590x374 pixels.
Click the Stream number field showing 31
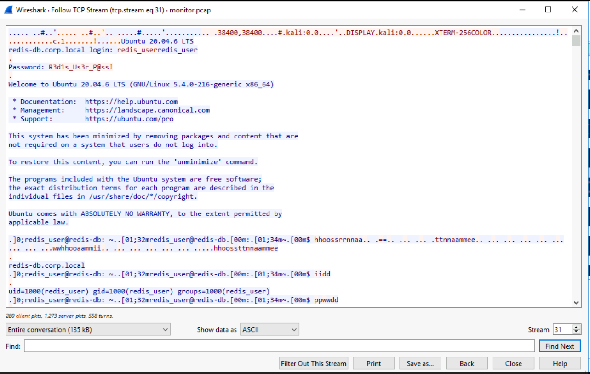pos(562,329)
